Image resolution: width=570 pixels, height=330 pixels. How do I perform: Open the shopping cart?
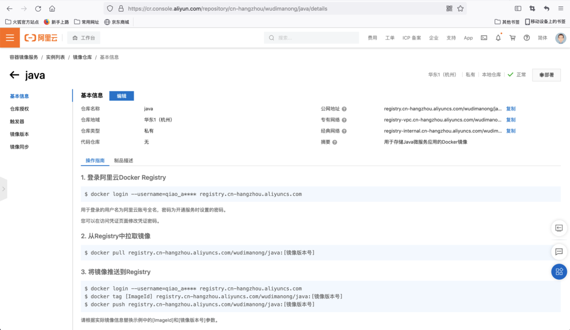512,38
